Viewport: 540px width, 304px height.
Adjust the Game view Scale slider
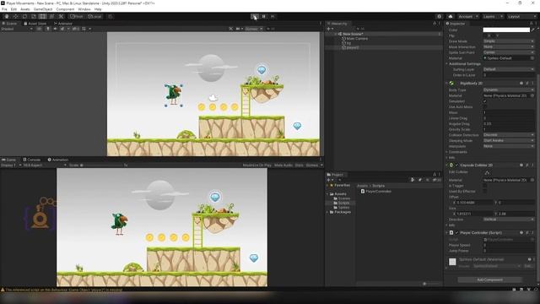[101, 166]
